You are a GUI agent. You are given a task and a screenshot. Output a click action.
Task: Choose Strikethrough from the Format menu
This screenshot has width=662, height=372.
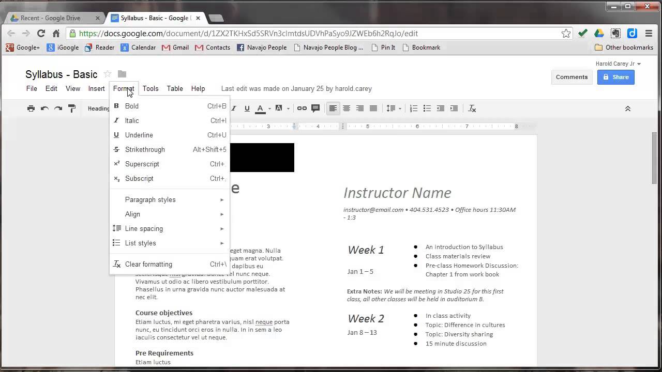170,149
